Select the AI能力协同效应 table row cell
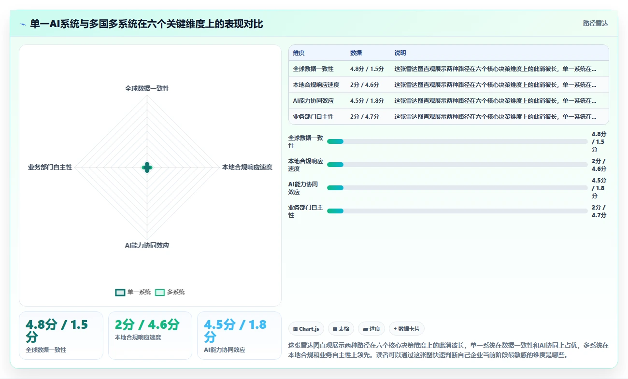The image size is (628, 379). [313, 101]
